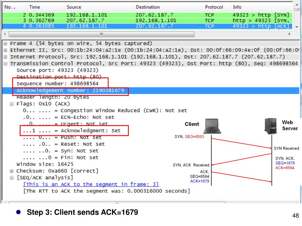This screenshot has width=302, height=226.
Task: Select the Source port: 49323 field
Action: point(58,70)
